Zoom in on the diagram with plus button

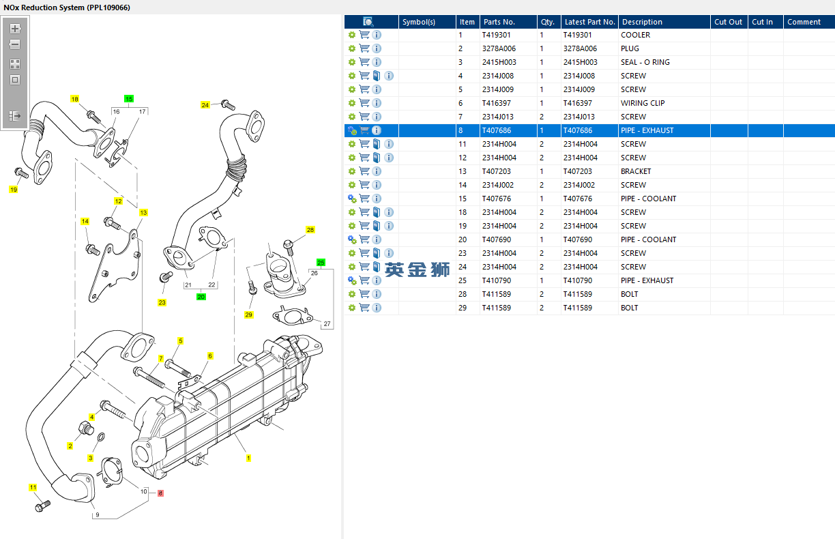pos(15,29)
